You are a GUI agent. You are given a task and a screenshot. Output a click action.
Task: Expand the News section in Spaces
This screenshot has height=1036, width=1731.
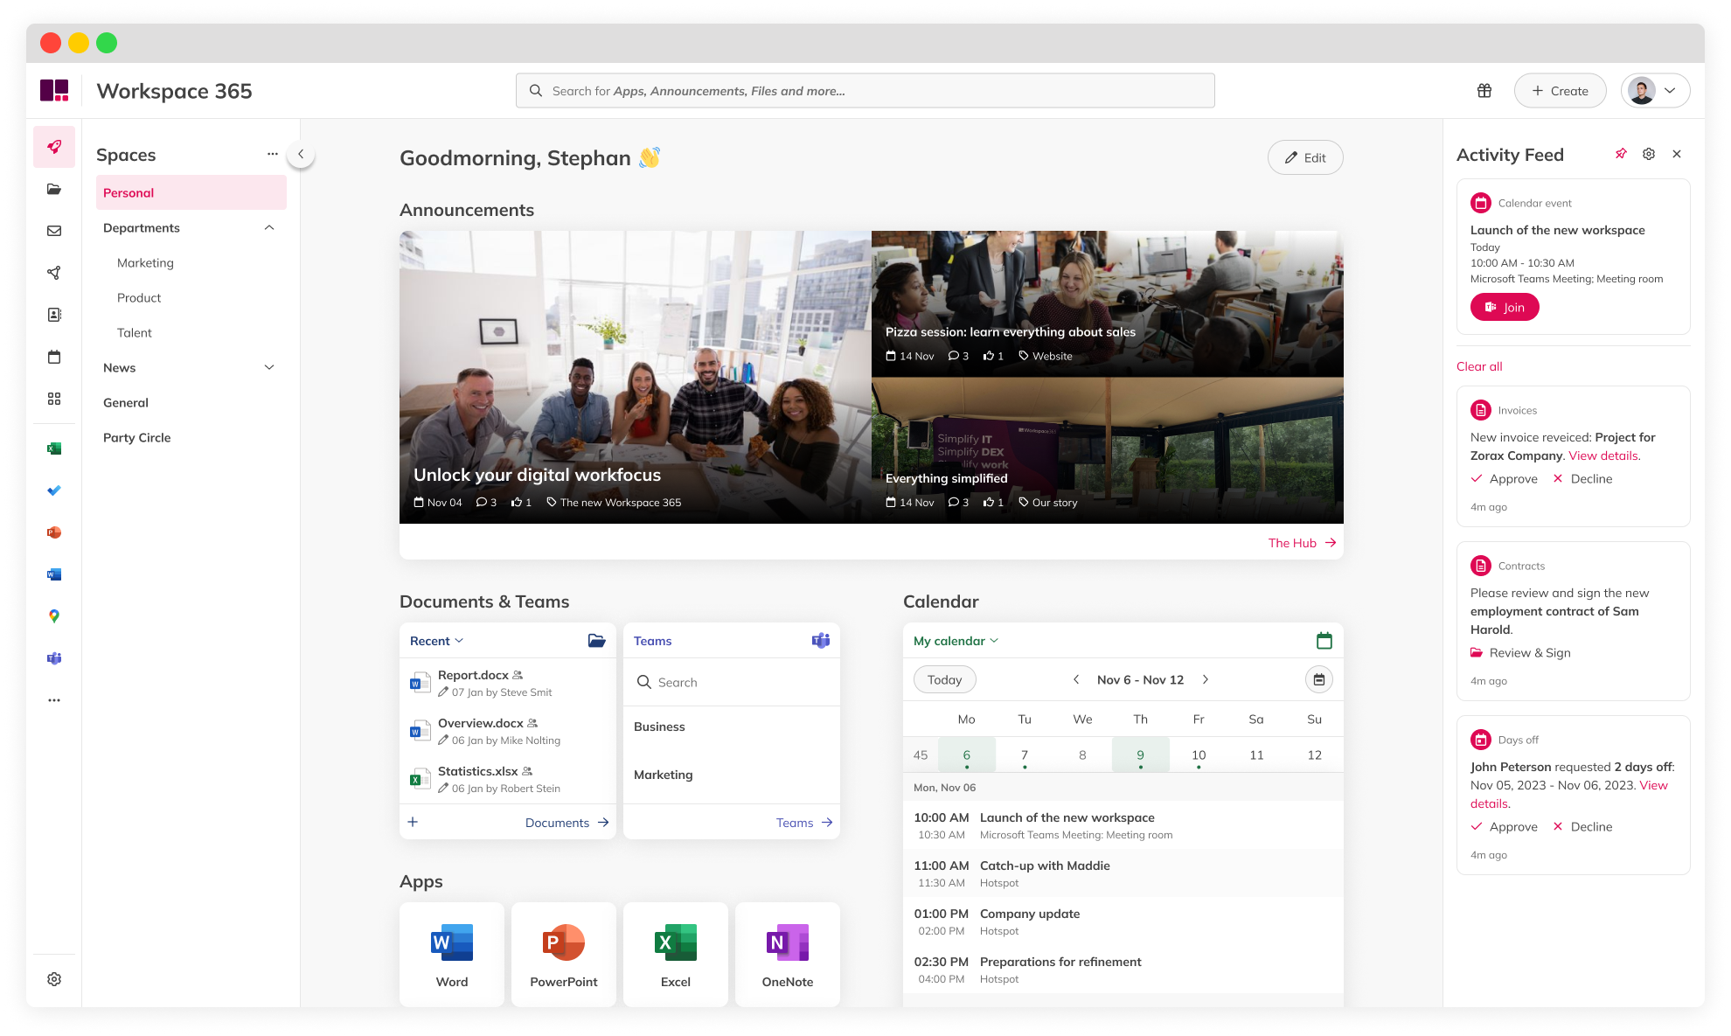click(268, 367)
